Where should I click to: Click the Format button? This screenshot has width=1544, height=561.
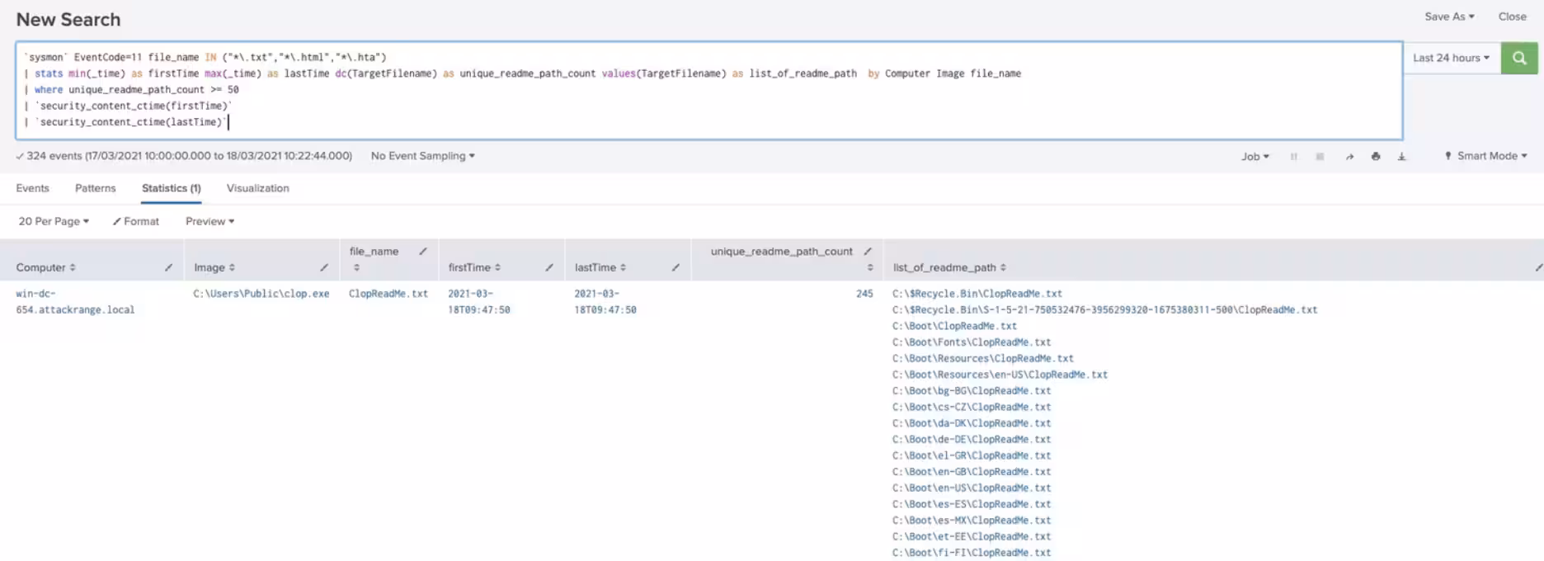point(136,221)
